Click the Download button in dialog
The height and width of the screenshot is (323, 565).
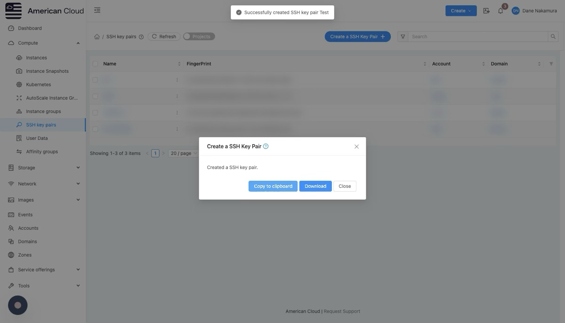[315, 186]
